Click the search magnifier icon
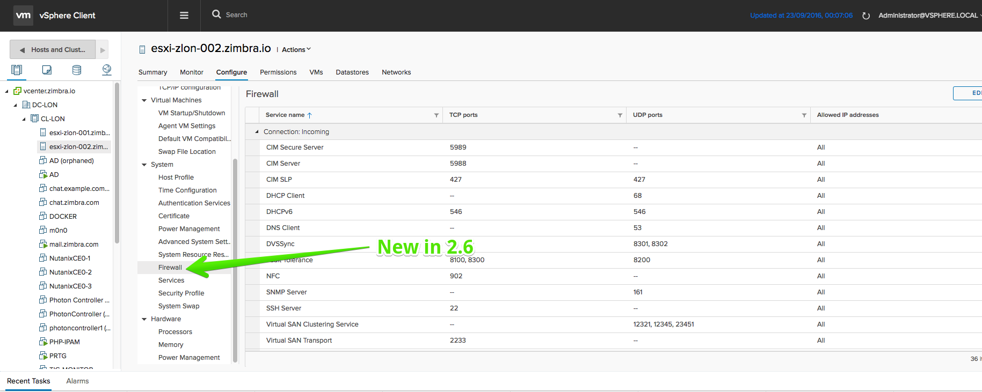Viewport: 982px width, 392px height. point(216,14)
